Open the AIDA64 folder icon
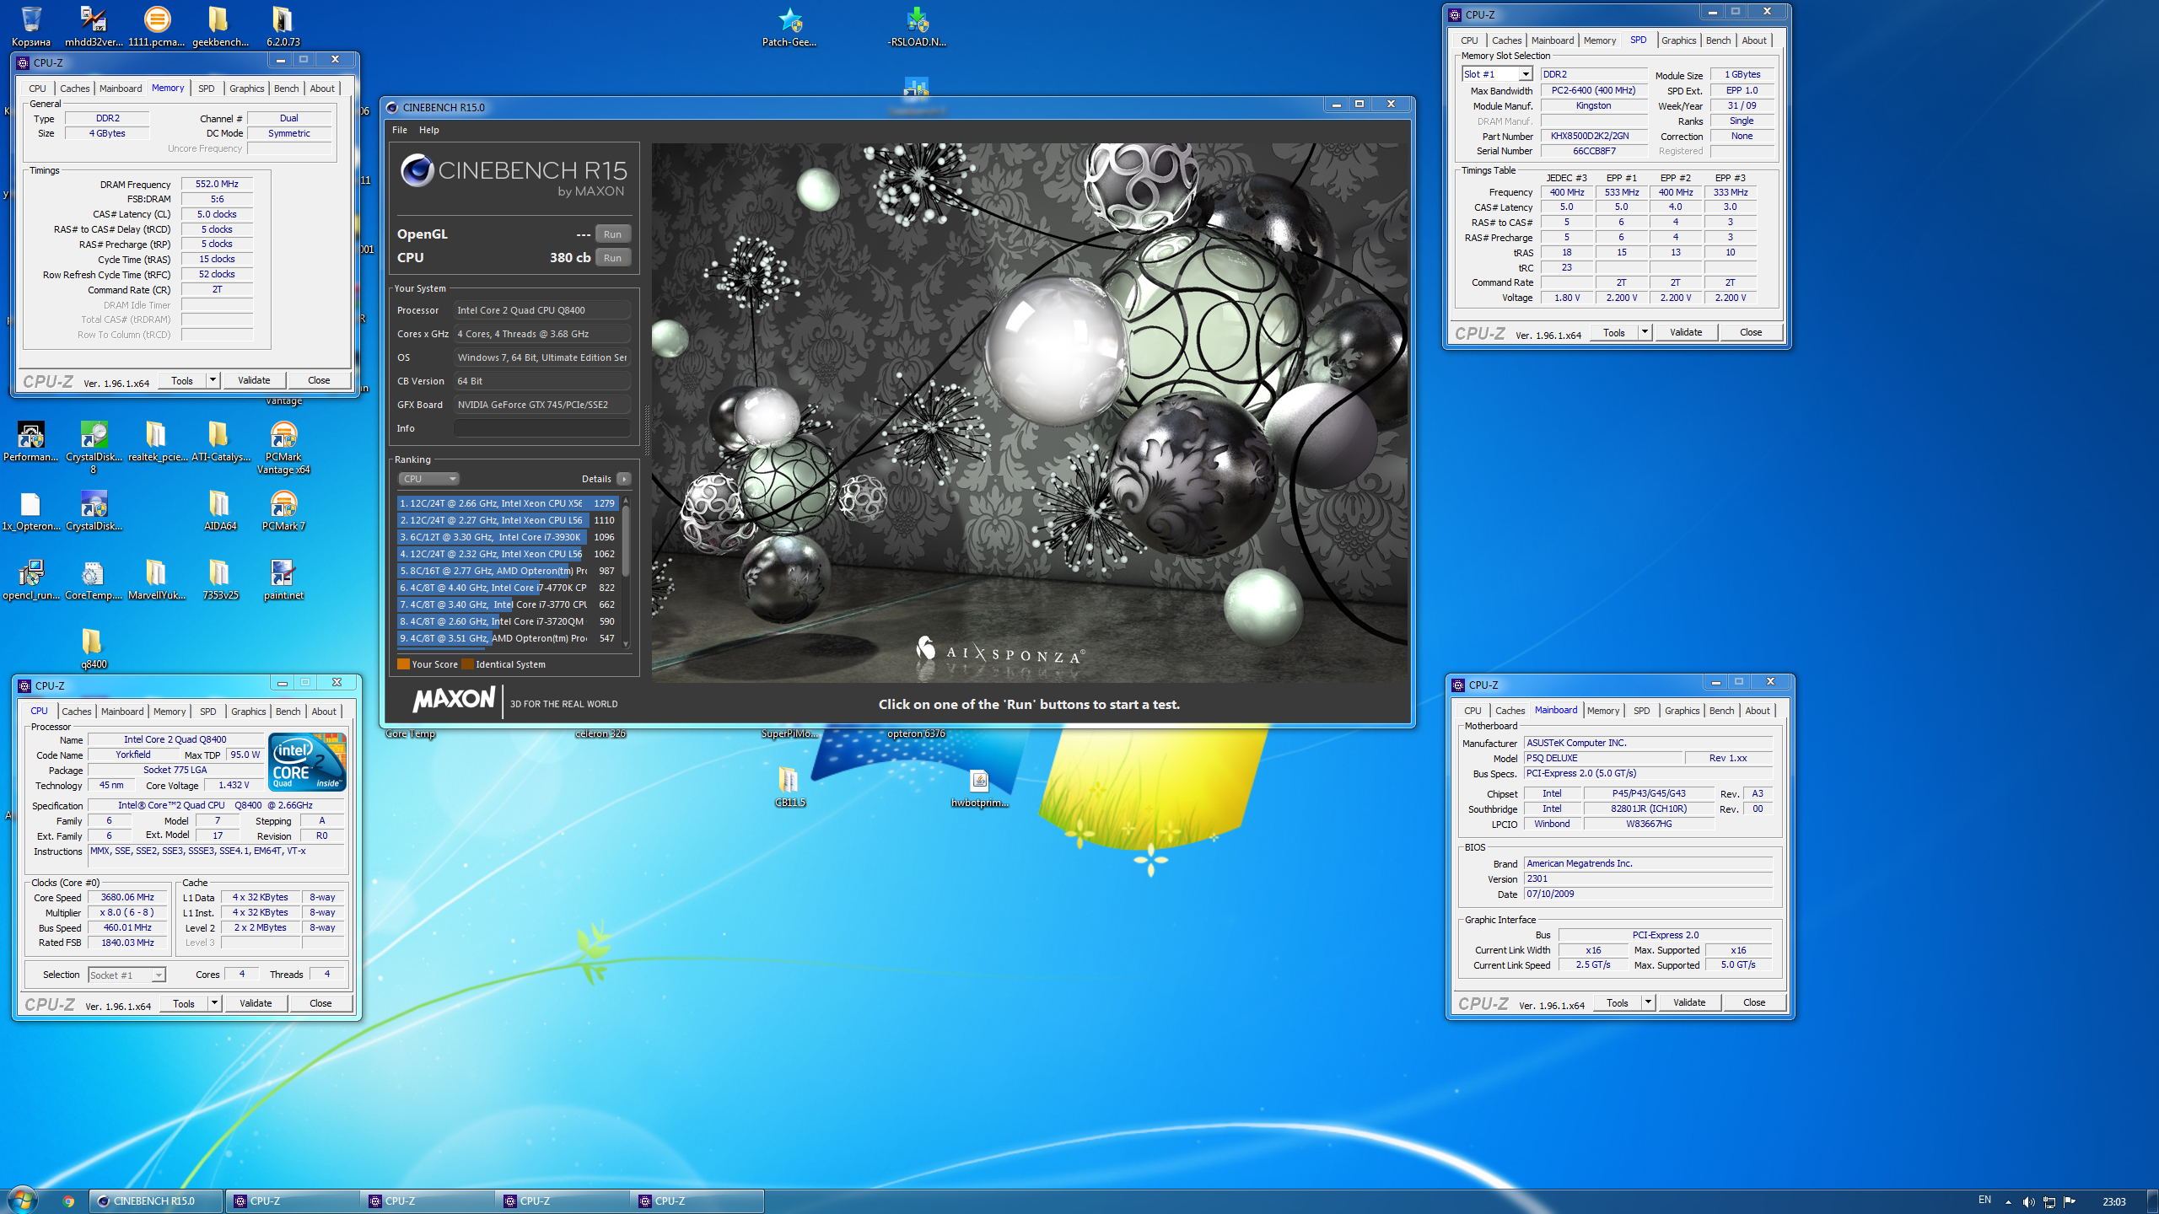Image resolution: width=2159 pixels, height=1214 pixels. (220, 511)
